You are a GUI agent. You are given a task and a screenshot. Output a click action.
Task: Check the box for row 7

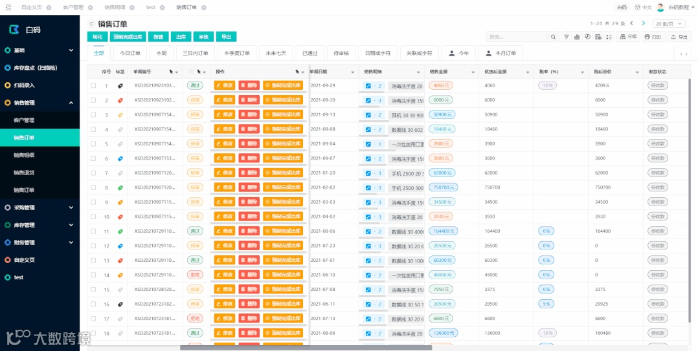click(x=93, y=173)
